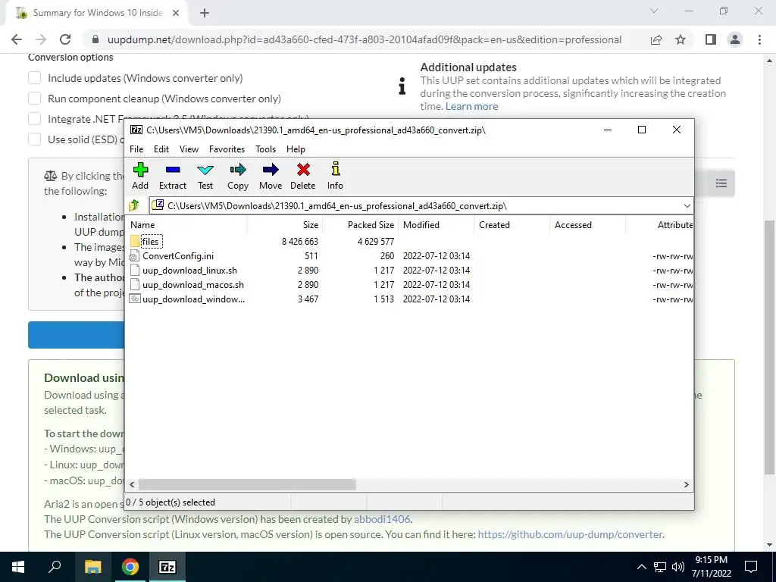Select the size value 8 426 663
Viewport: 776px width, 582px height.
pyautogui.click(x=300, y=242)
